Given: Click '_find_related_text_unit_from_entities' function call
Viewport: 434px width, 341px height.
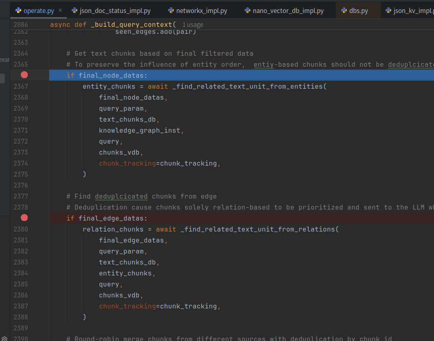Looking at the screenshot, I should (x=248, y=87).
